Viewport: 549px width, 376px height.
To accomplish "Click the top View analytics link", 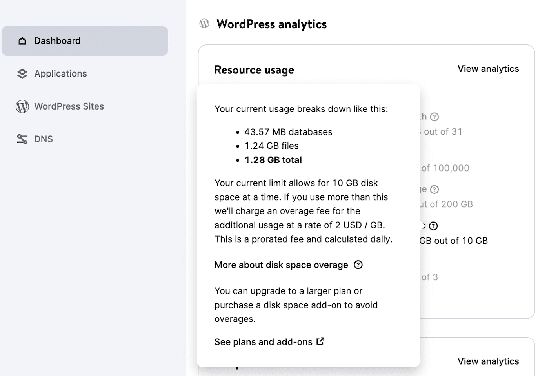I will 488,68.
